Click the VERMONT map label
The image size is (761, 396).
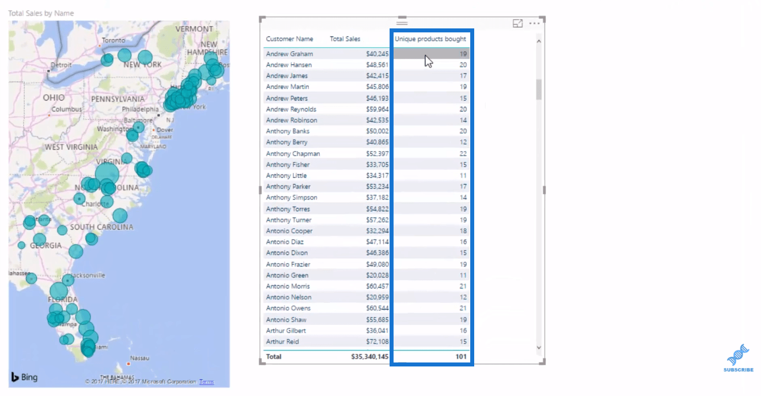coord(194,29)
